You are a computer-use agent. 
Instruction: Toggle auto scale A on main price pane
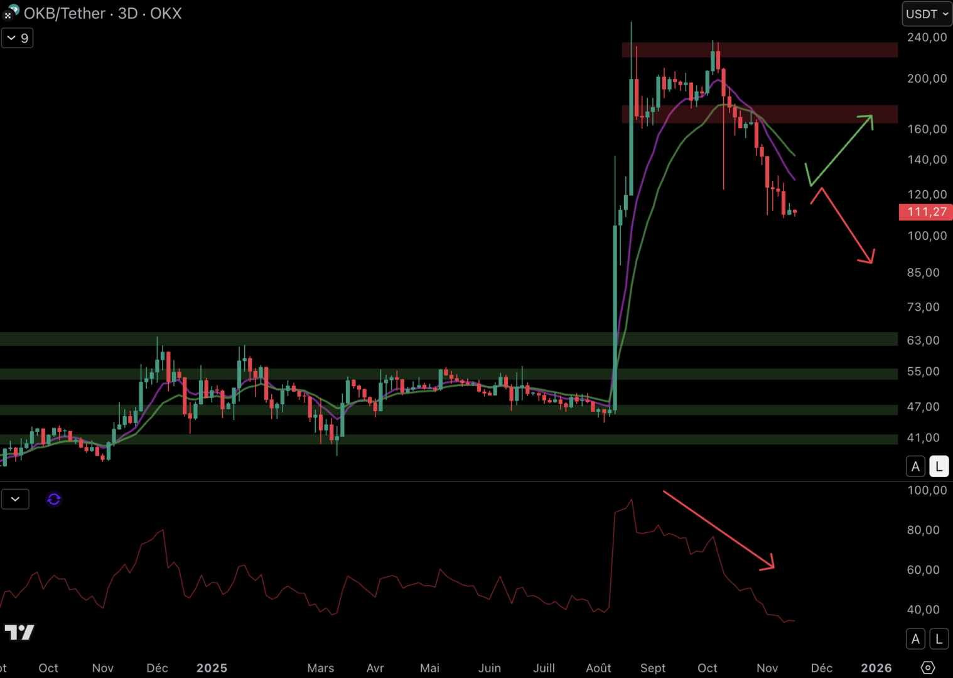[x=915, y=466]
